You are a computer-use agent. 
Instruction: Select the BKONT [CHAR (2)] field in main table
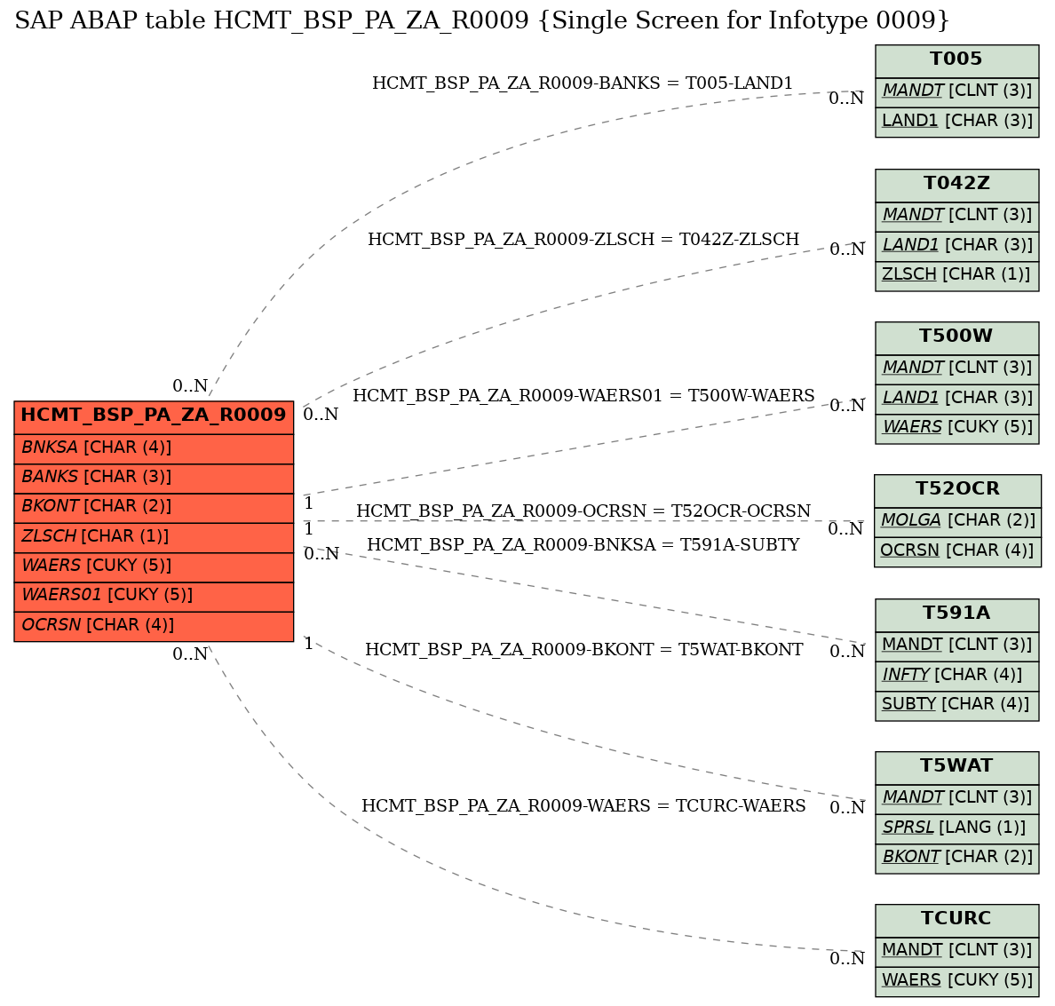coord(154,508)
